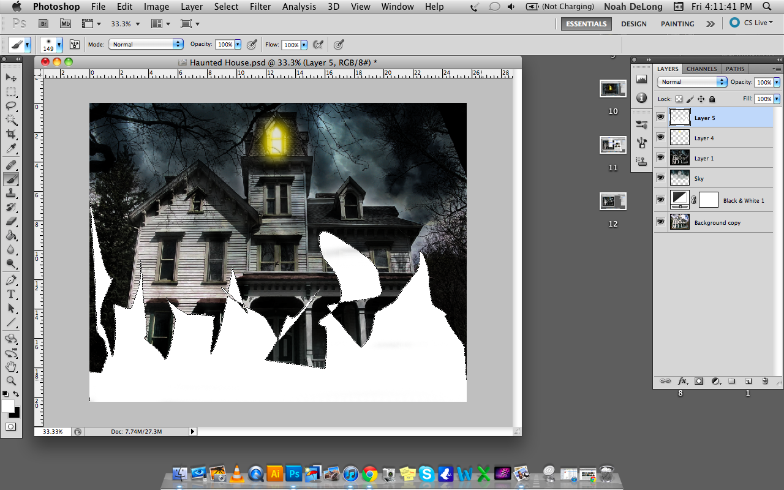Select the History Brush tool

11,207
